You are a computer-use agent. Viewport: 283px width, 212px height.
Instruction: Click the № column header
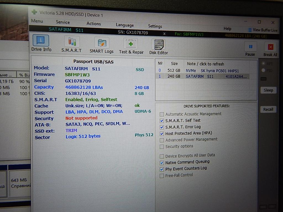point(160,63)
